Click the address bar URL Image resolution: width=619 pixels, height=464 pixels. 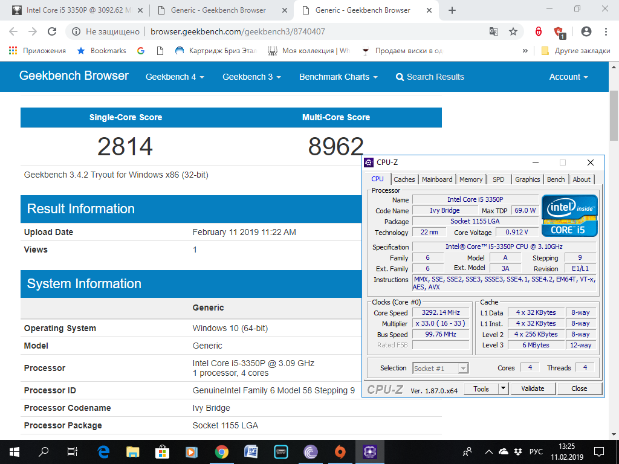coord(238,31)
